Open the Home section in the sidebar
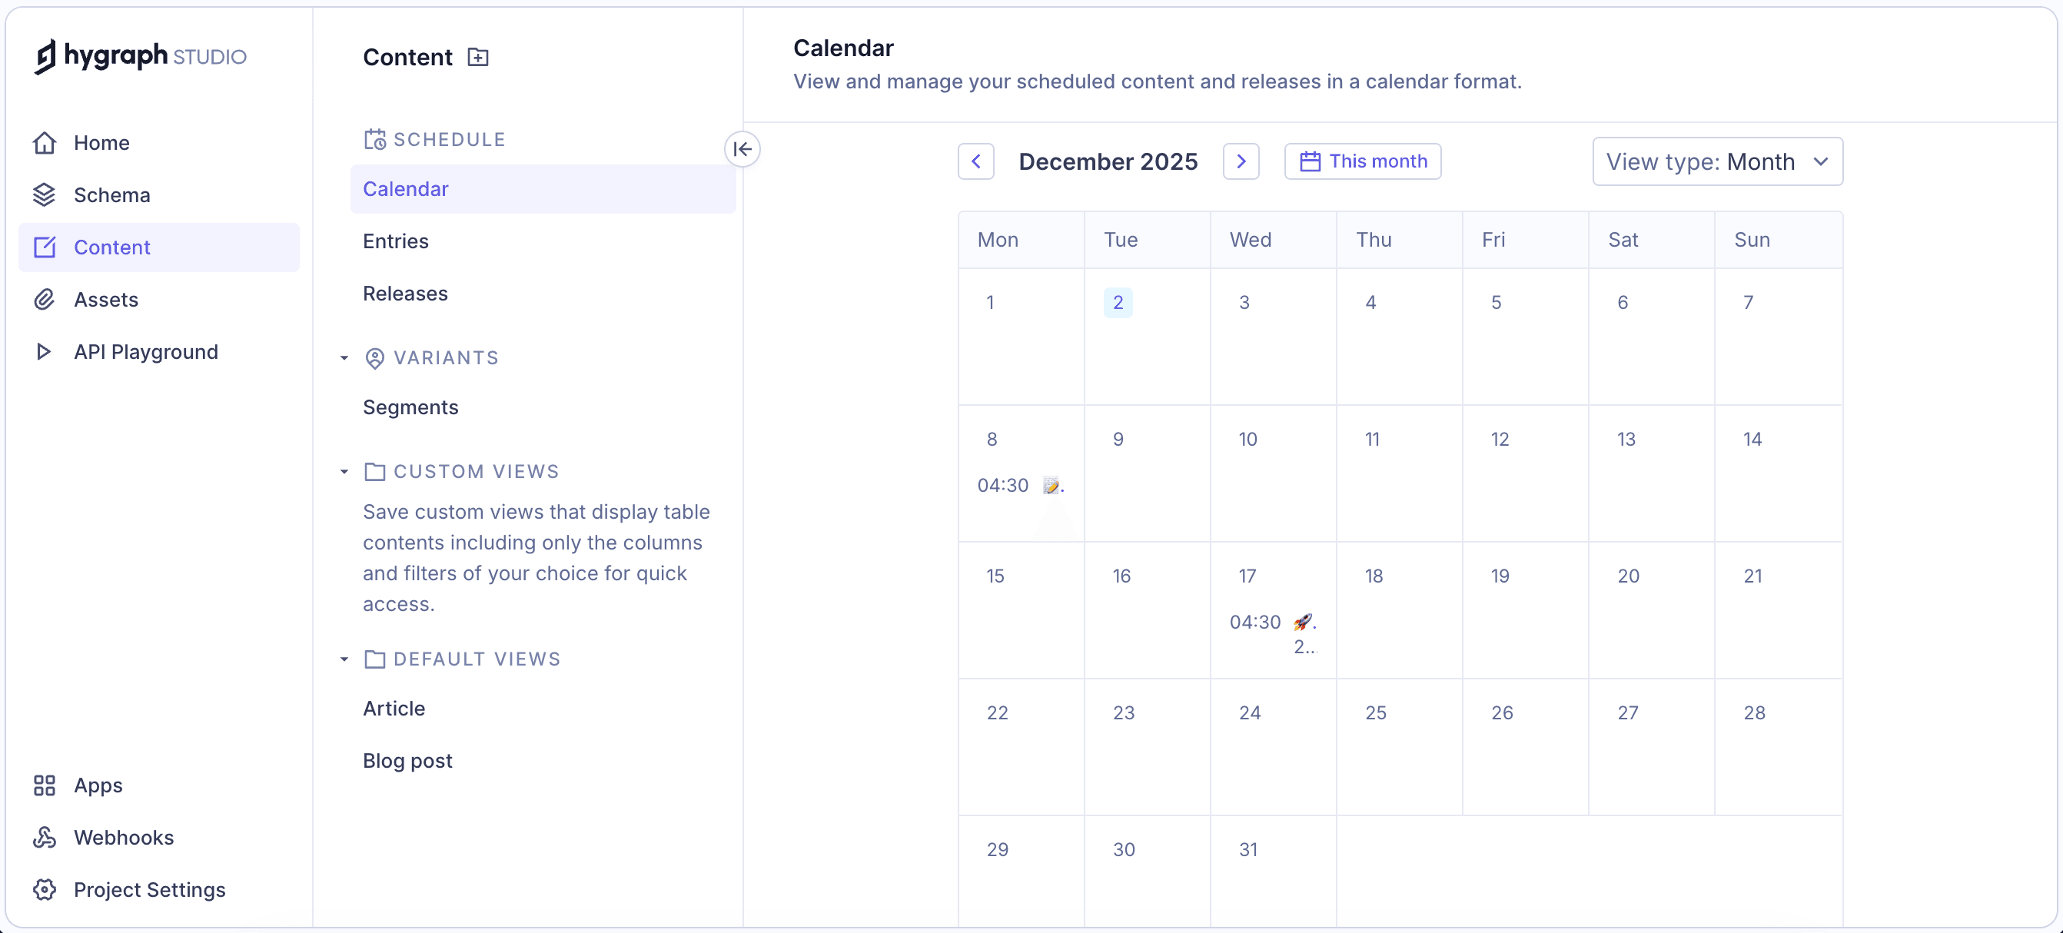Viewport: 2063px width, 933px height. [101, 141]
